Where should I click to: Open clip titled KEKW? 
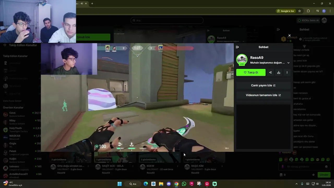pos(151,166)
